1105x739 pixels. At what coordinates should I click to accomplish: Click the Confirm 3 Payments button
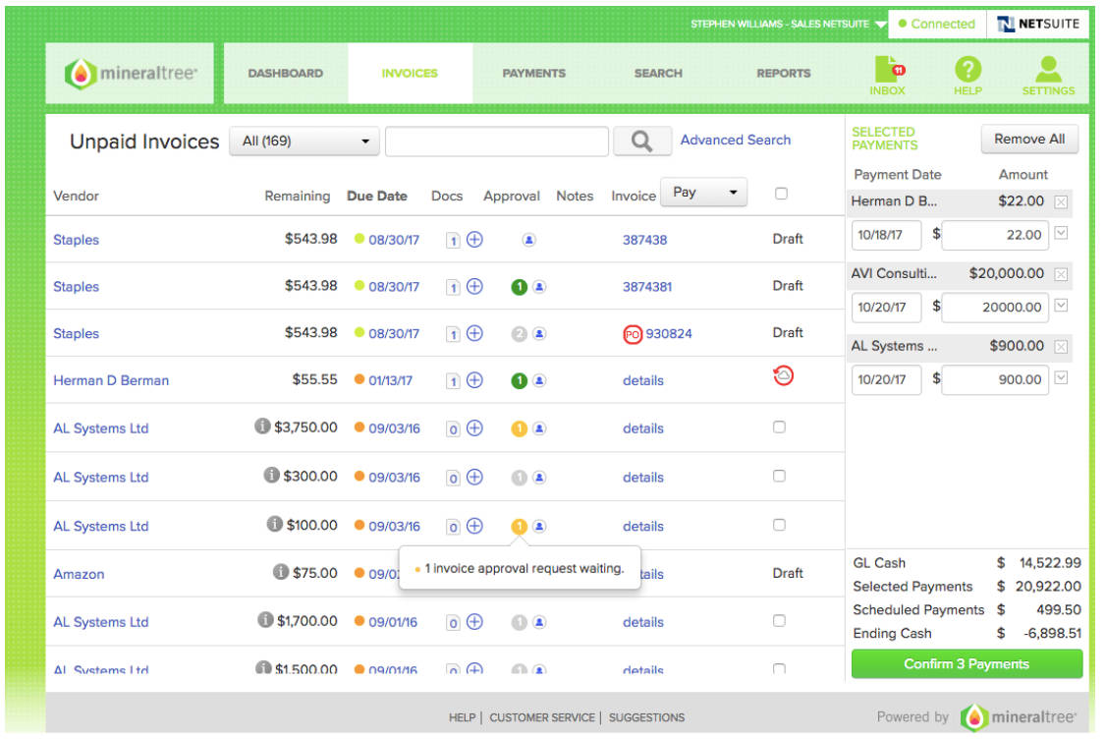coord(967,663)
